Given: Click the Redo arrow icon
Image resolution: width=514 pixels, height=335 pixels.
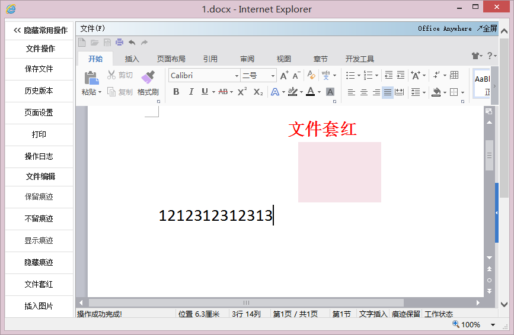Looking at the screenshot, I should pyautogui.click(x=144, y=43).
